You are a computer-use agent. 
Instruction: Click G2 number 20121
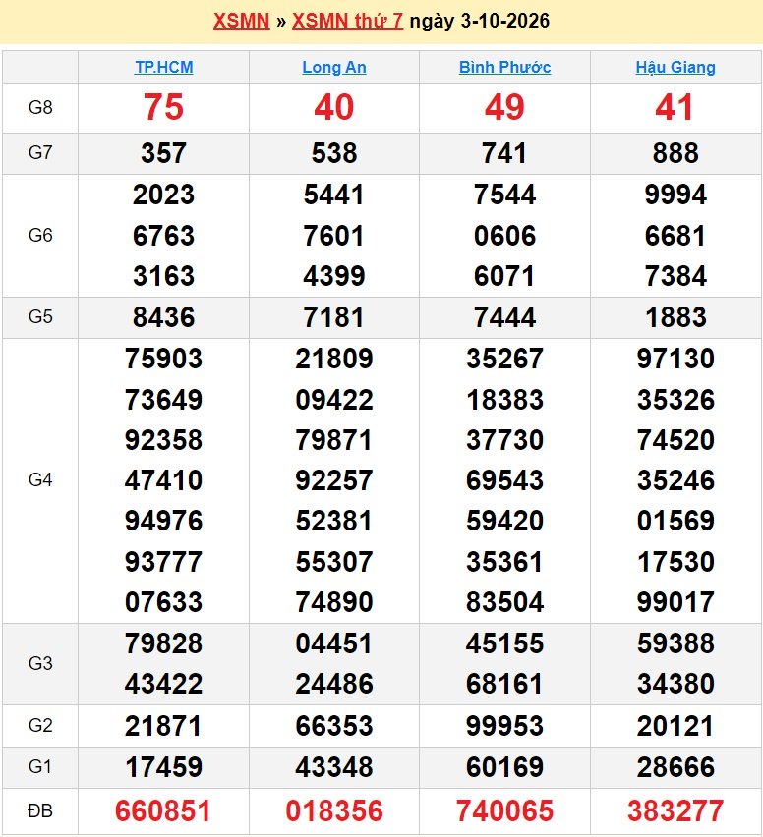pos(675,726)
